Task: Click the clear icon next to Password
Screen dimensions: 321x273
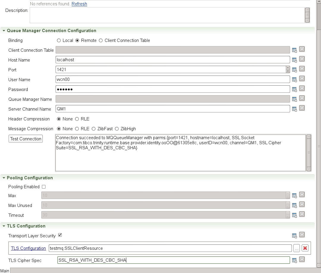Action: coord(302,89)
